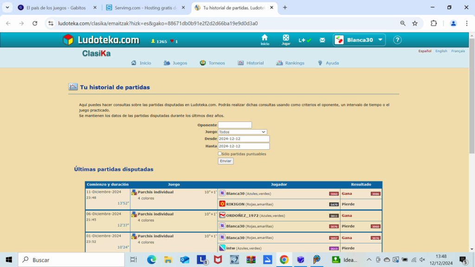Image resolution: width=475 pixels, height=267 pixels.
Task: Click the Parchís icon of the 01-Diciembre game
Action: coord(134,236)
